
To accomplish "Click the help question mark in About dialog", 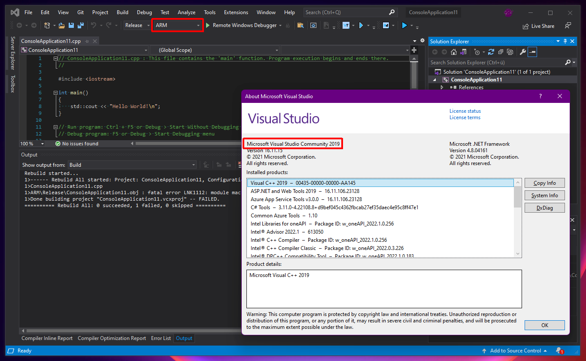I will point(540,96).
